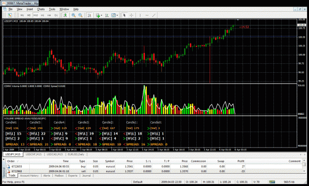This screenshot has height=186, width=309.
Task: Switch chart to candlestick style
Action: coord(65,15)
